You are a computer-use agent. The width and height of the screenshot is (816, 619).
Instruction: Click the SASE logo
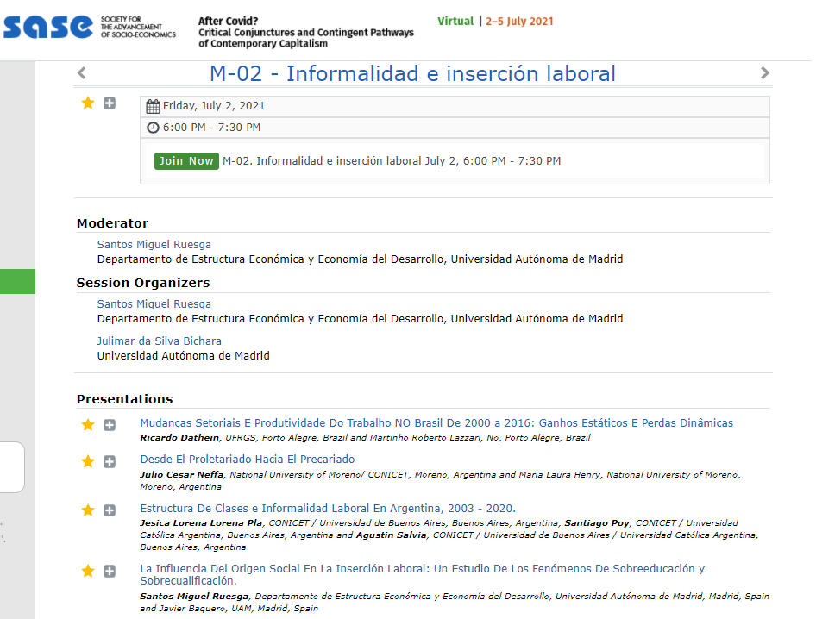[89, 27]
